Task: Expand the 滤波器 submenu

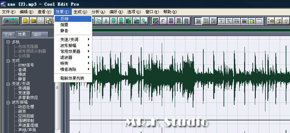Action: (x=73, y=58)
